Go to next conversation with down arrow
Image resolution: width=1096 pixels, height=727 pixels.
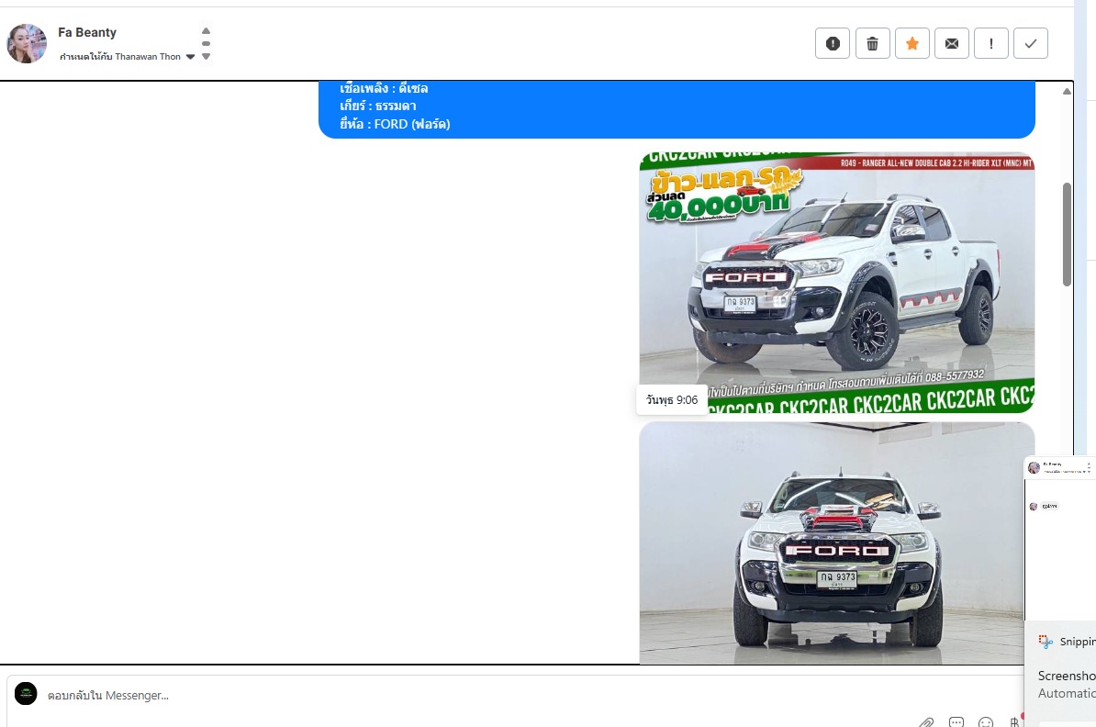click(206, 57)
